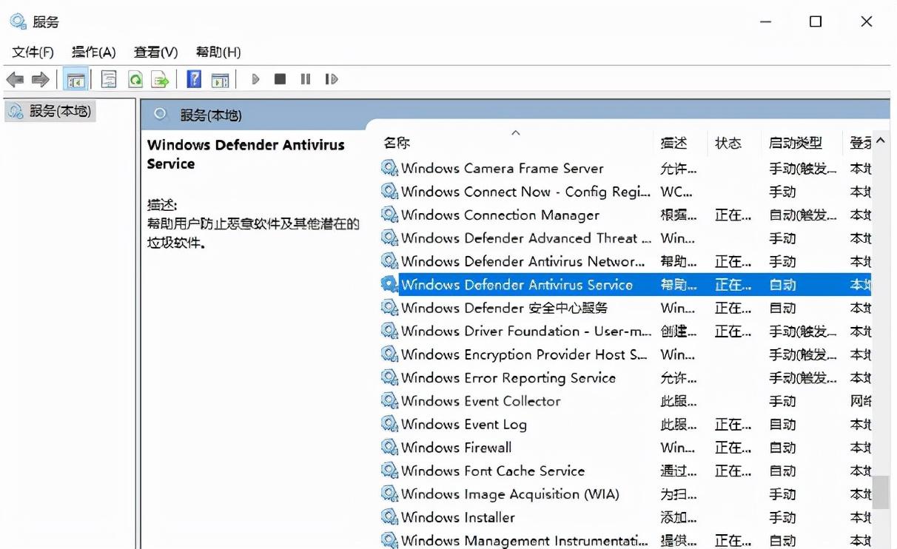Click the Restart service icon
Viewport: 897px width, 549px height.
point(331,79)
